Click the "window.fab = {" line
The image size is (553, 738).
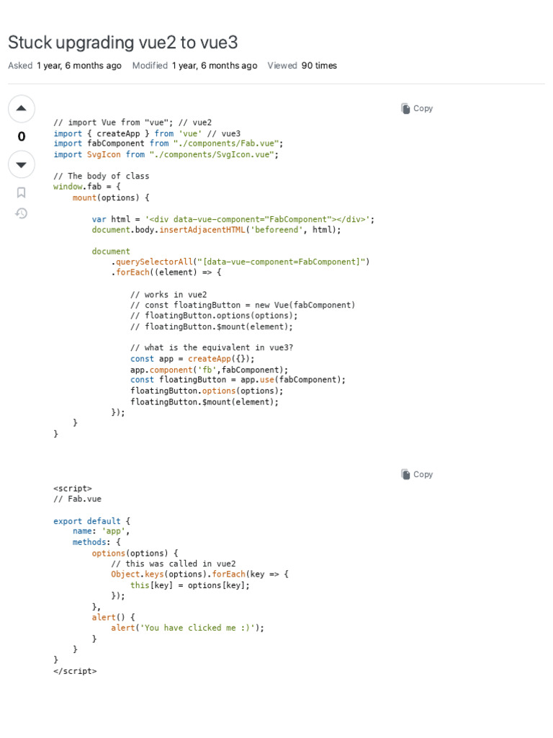[87, 187]
